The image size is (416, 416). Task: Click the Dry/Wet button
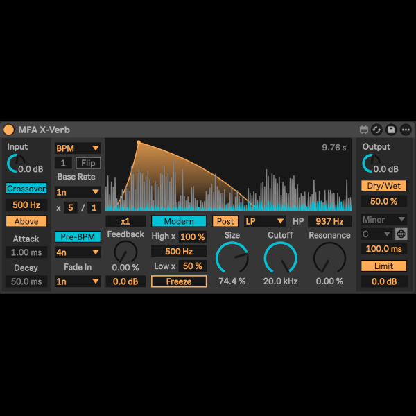point(383,186)
